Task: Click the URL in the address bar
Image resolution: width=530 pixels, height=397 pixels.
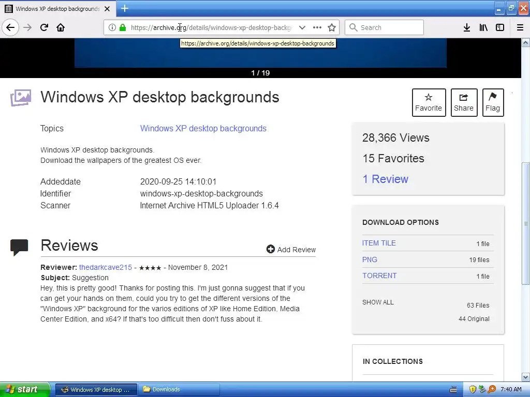Action: tap(211, 27)
